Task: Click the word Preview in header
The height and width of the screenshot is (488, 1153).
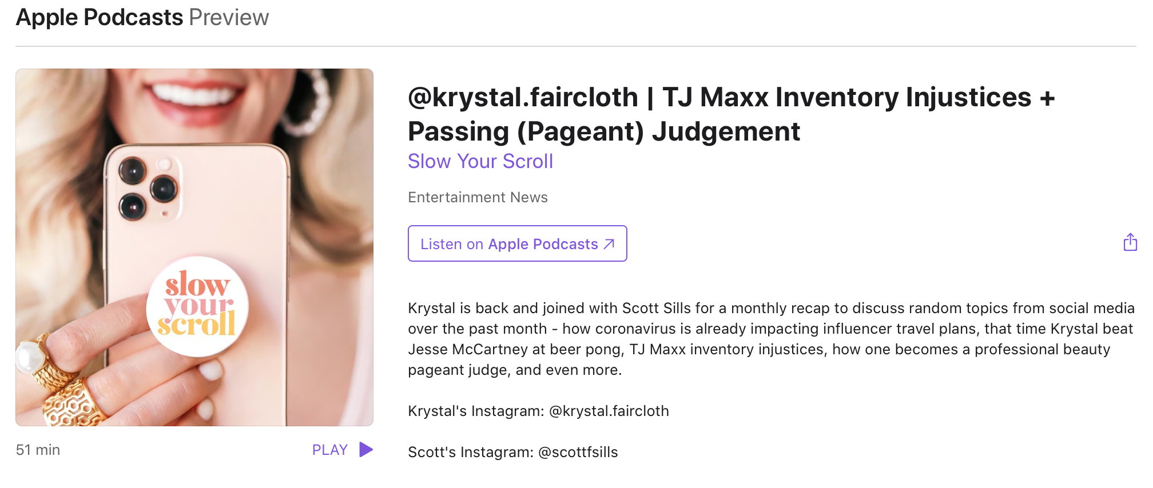Action: pyautogui.click(x=229, y=18)
